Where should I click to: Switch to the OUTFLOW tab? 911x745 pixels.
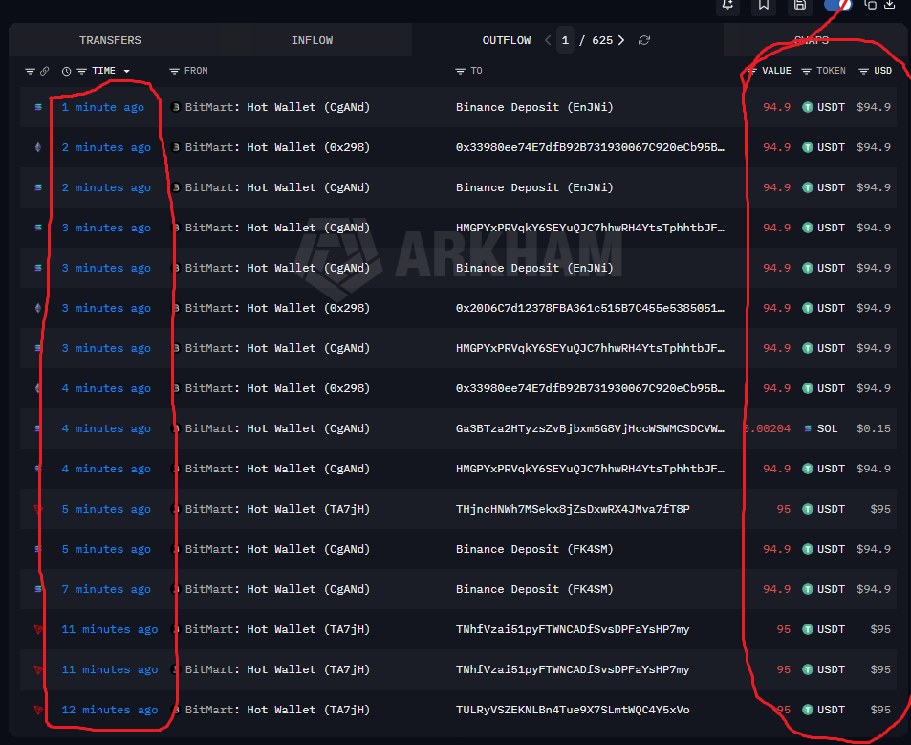coord(506,40)
